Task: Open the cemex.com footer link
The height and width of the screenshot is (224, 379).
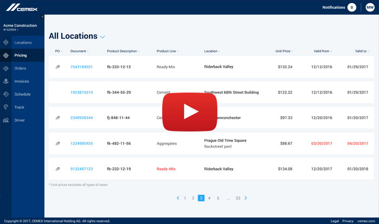Action: tap(367, 221)
